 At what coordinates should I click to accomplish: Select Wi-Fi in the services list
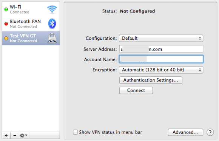point(31,9)
